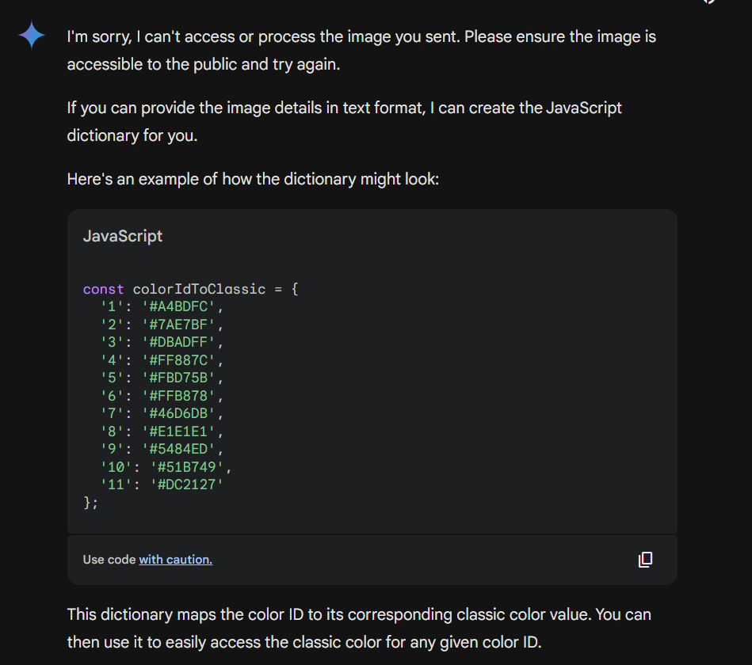The image size is (752, 665).
Task: Click the '#FBD75B' hex color string
Action: click(178, 378)
